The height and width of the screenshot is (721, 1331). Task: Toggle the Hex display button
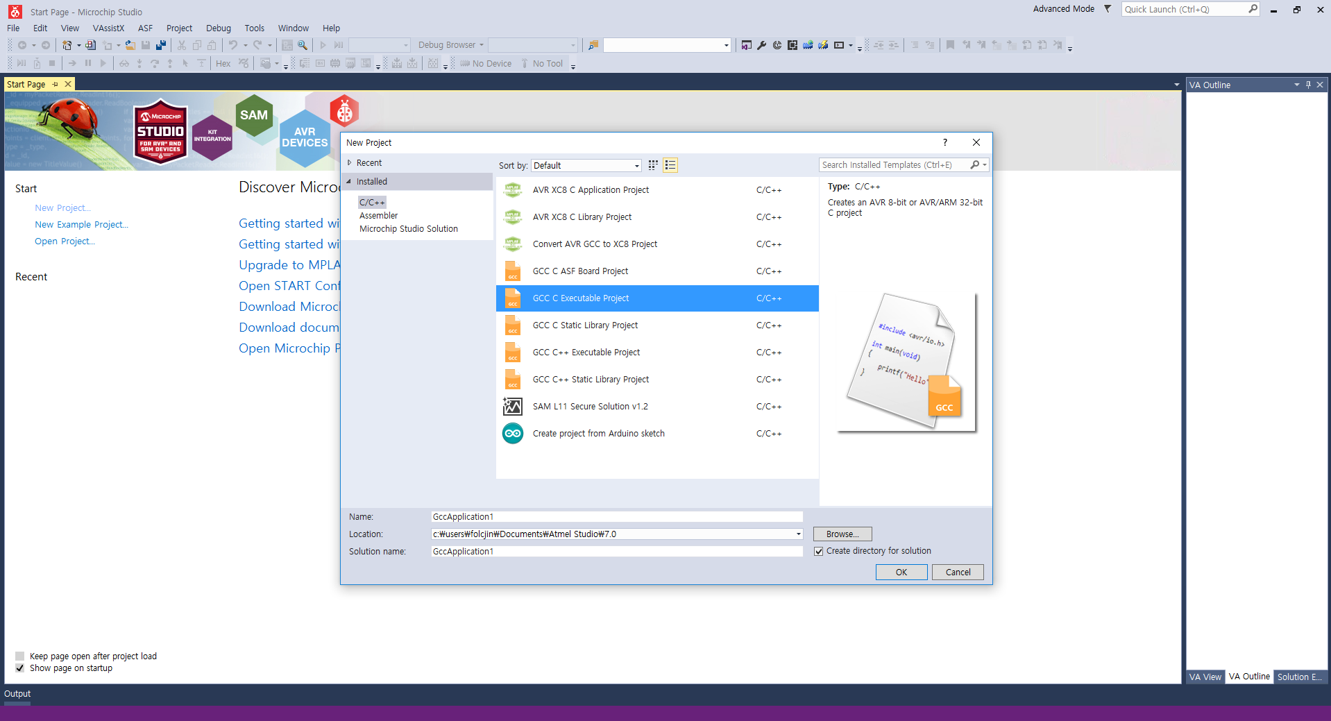click(x=223, y=63)
